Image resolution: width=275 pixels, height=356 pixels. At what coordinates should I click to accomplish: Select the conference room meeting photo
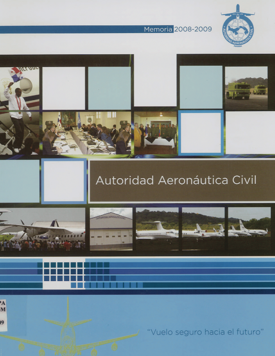86,132
